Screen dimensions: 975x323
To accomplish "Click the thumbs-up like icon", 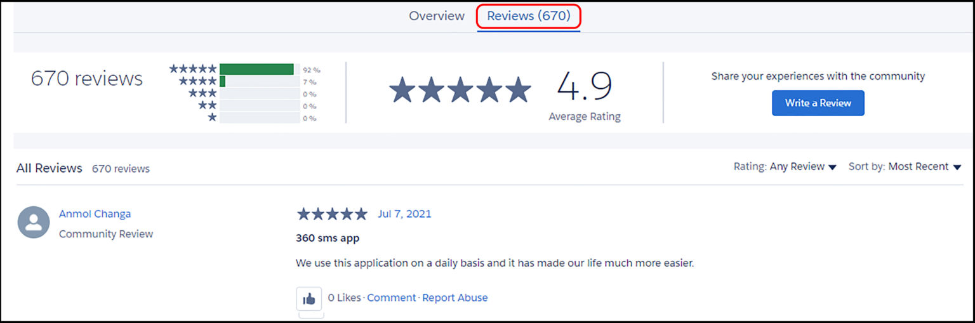I will pos(309,298).
